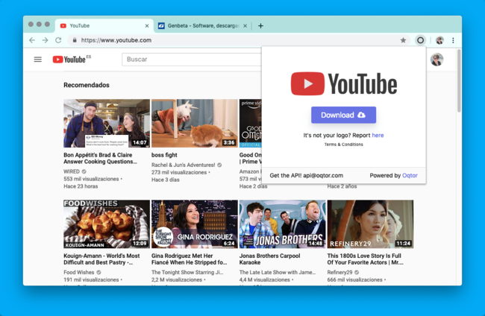Open the Good Omens Prime Video thumbnail
This screenshot has width=485, height=316.
point(251,123)
